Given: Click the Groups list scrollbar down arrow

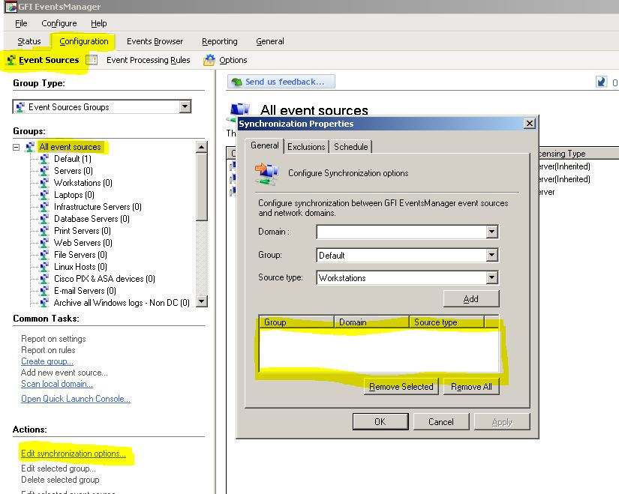Looking at the screenshot, I should [201, 301].
